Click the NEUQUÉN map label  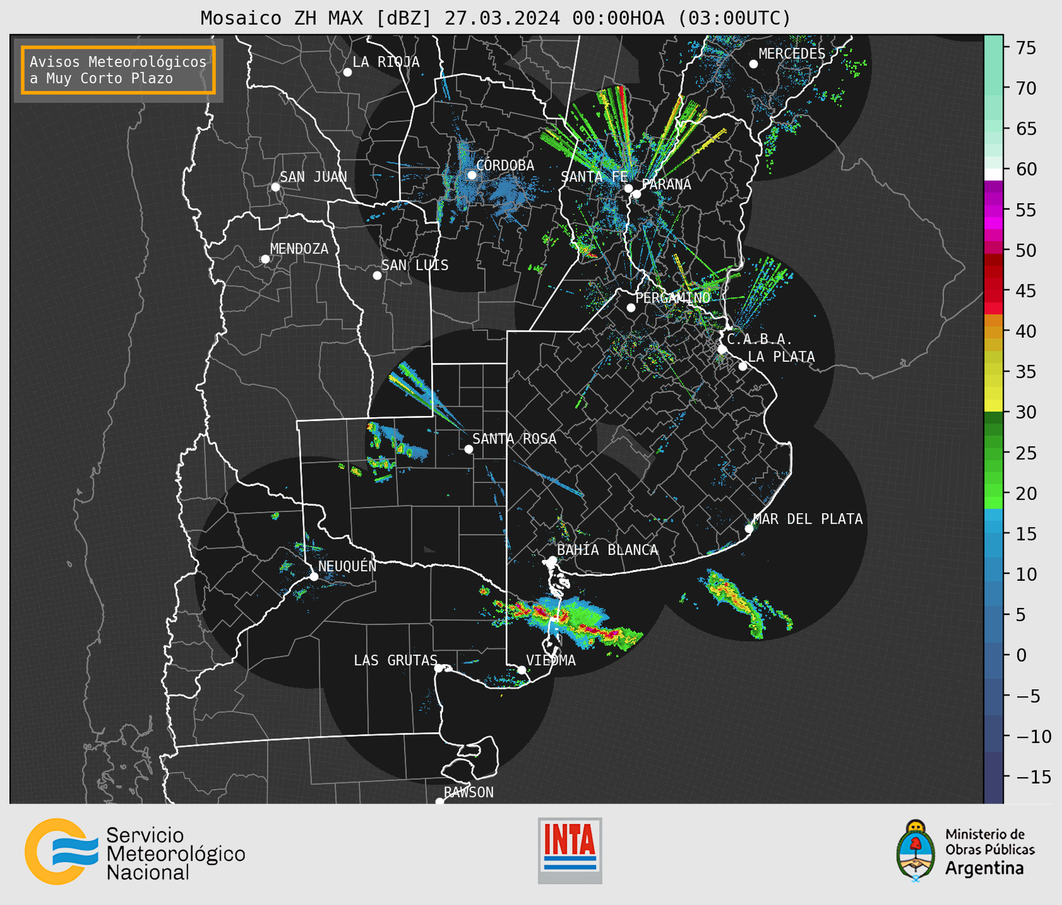click(347, 566)
